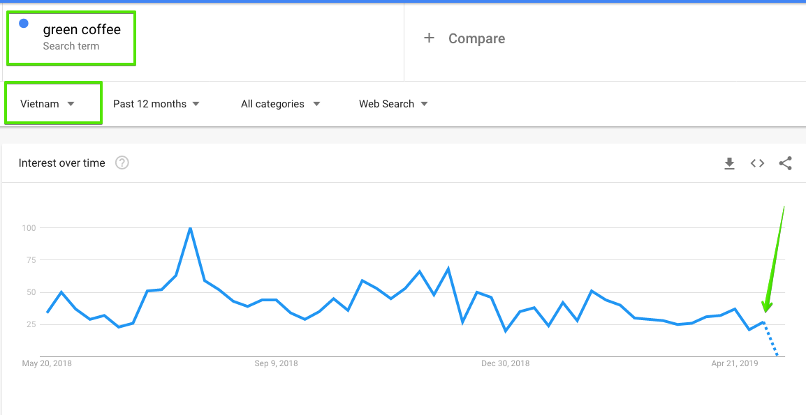Click the peak at 100 on chart

190,228
